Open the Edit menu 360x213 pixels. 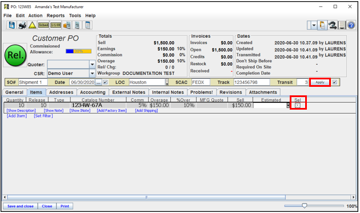pos(20,15)
